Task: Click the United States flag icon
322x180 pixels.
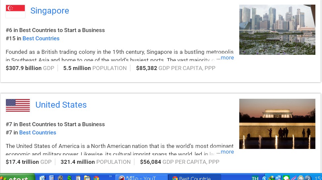Action: click(18, 105)
